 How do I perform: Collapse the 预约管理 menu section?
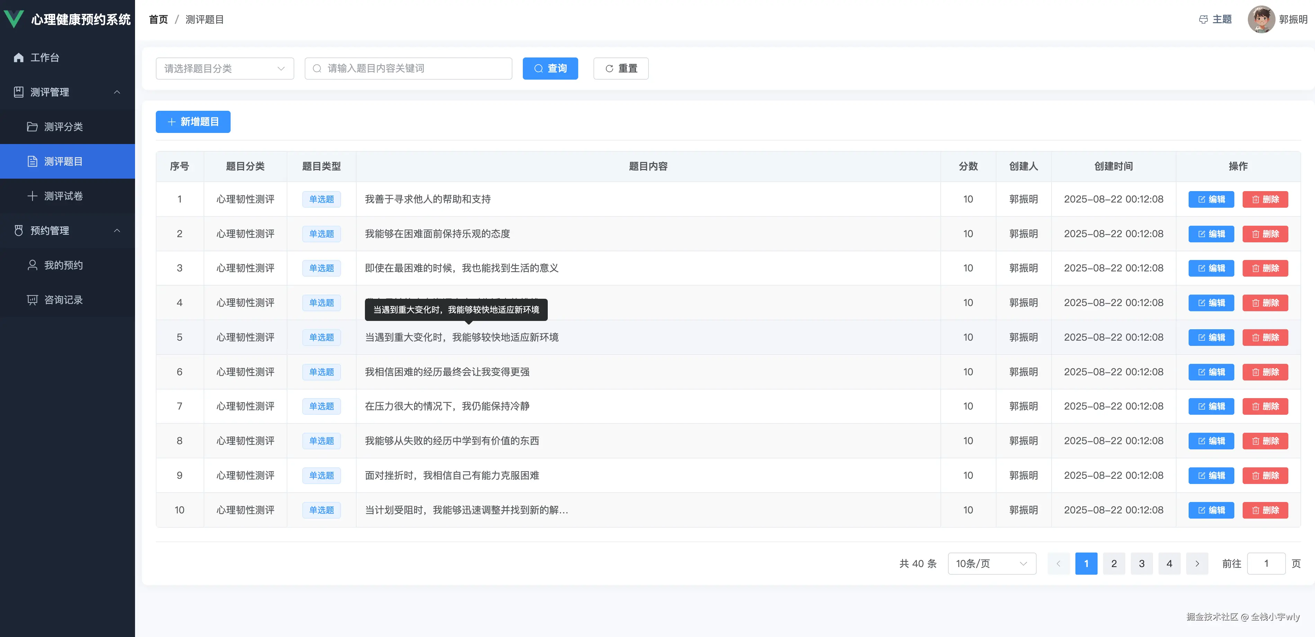[x=117, y=230]
